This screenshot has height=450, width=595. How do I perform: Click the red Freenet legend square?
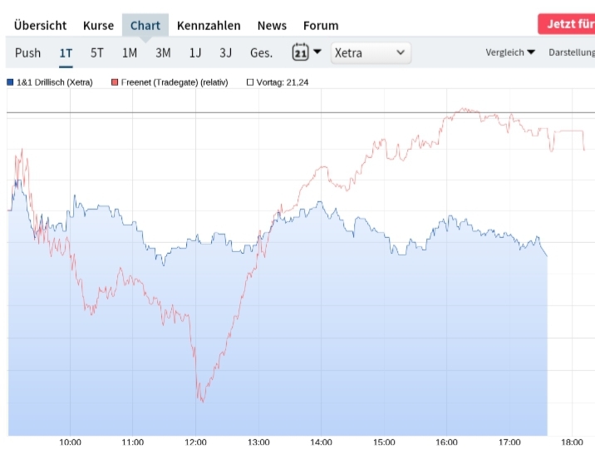point(115,82)
